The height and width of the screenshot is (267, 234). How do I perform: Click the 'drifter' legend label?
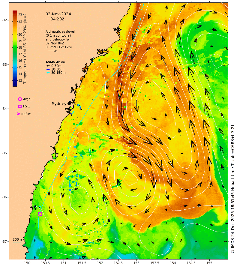pos(26,114)
